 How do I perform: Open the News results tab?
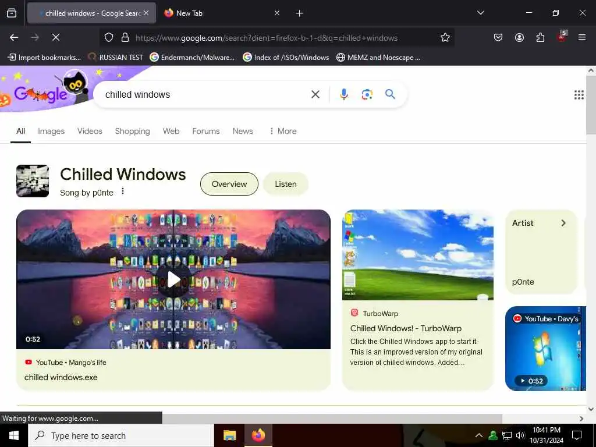243,131
